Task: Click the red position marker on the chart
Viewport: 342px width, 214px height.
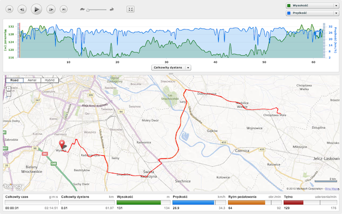Action: (19, 41)
